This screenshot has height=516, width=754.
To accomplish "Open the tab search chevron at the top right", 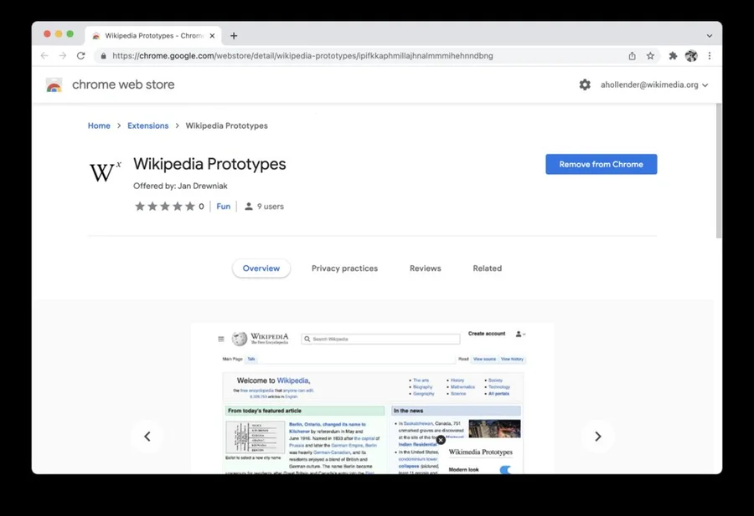I will tap(710, 35).
